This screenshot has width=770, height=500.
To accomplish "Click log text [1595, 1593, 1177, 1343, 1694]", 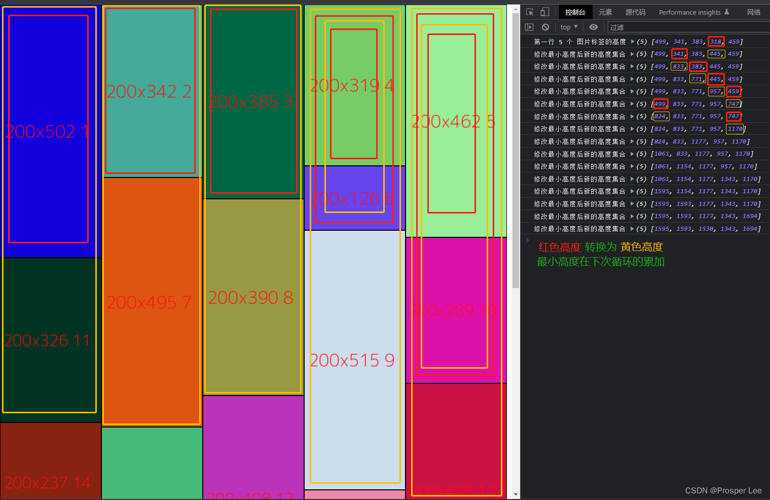I will pos(706,216).
